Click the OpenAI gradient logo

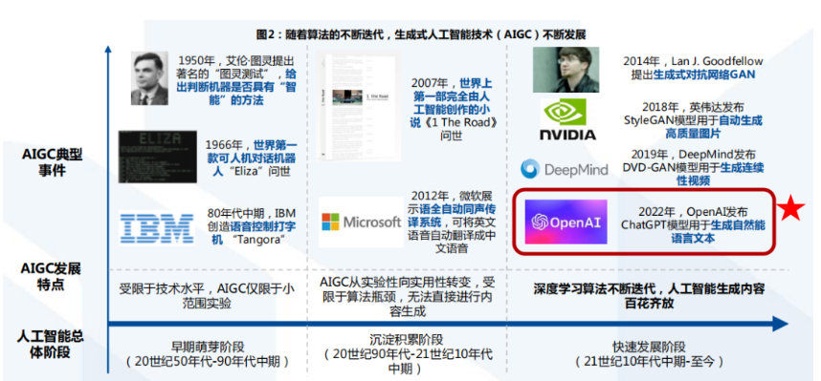pos(566,222)
